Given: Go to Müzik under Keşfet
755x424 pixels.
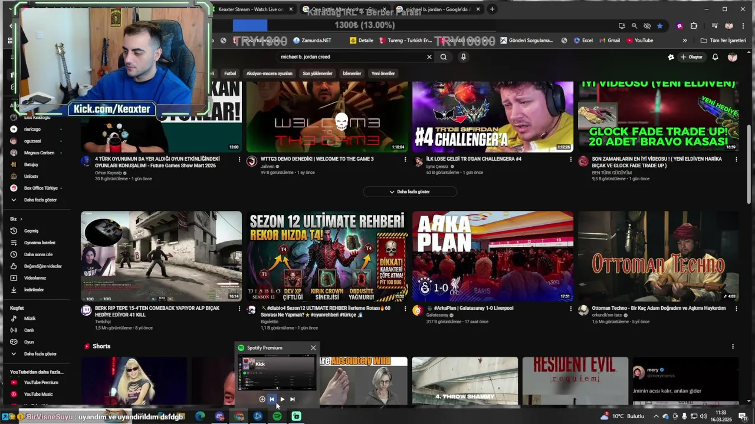Looking at the screenshot, I should 29,319.
